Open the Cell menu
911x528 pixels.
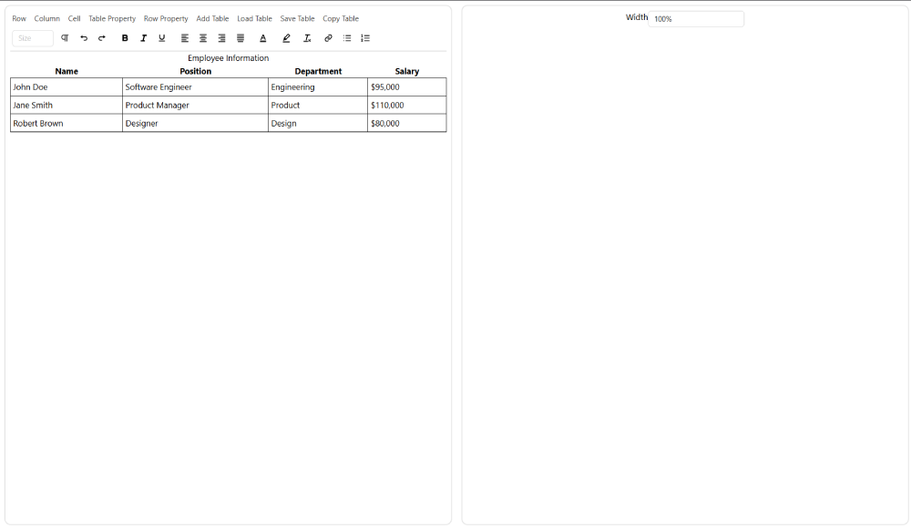(x=75, y=18)
